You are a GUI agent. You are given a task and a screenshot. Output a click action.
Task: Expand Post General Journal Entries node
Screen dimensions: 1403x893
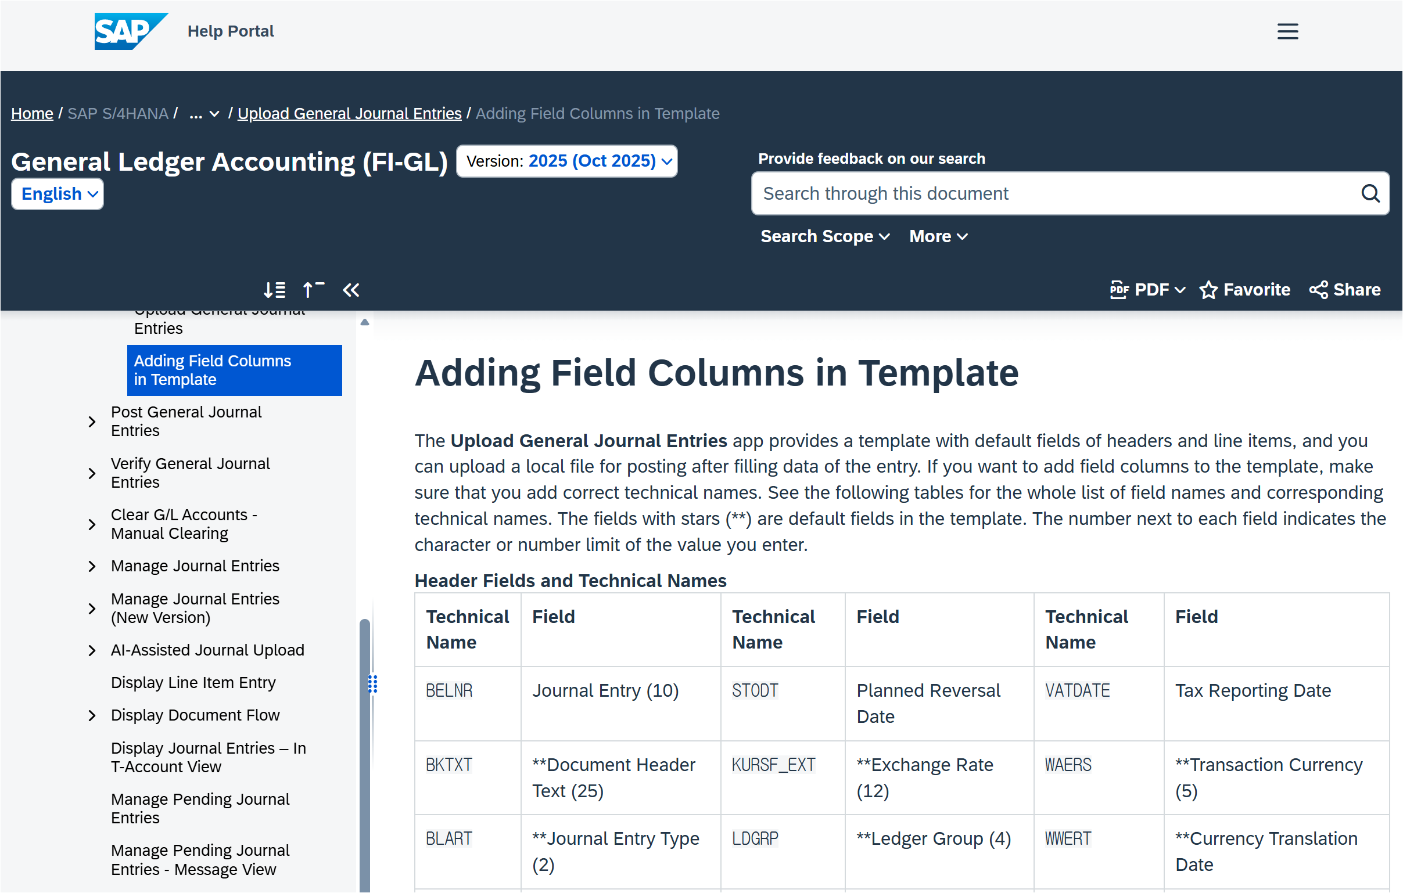92,422
